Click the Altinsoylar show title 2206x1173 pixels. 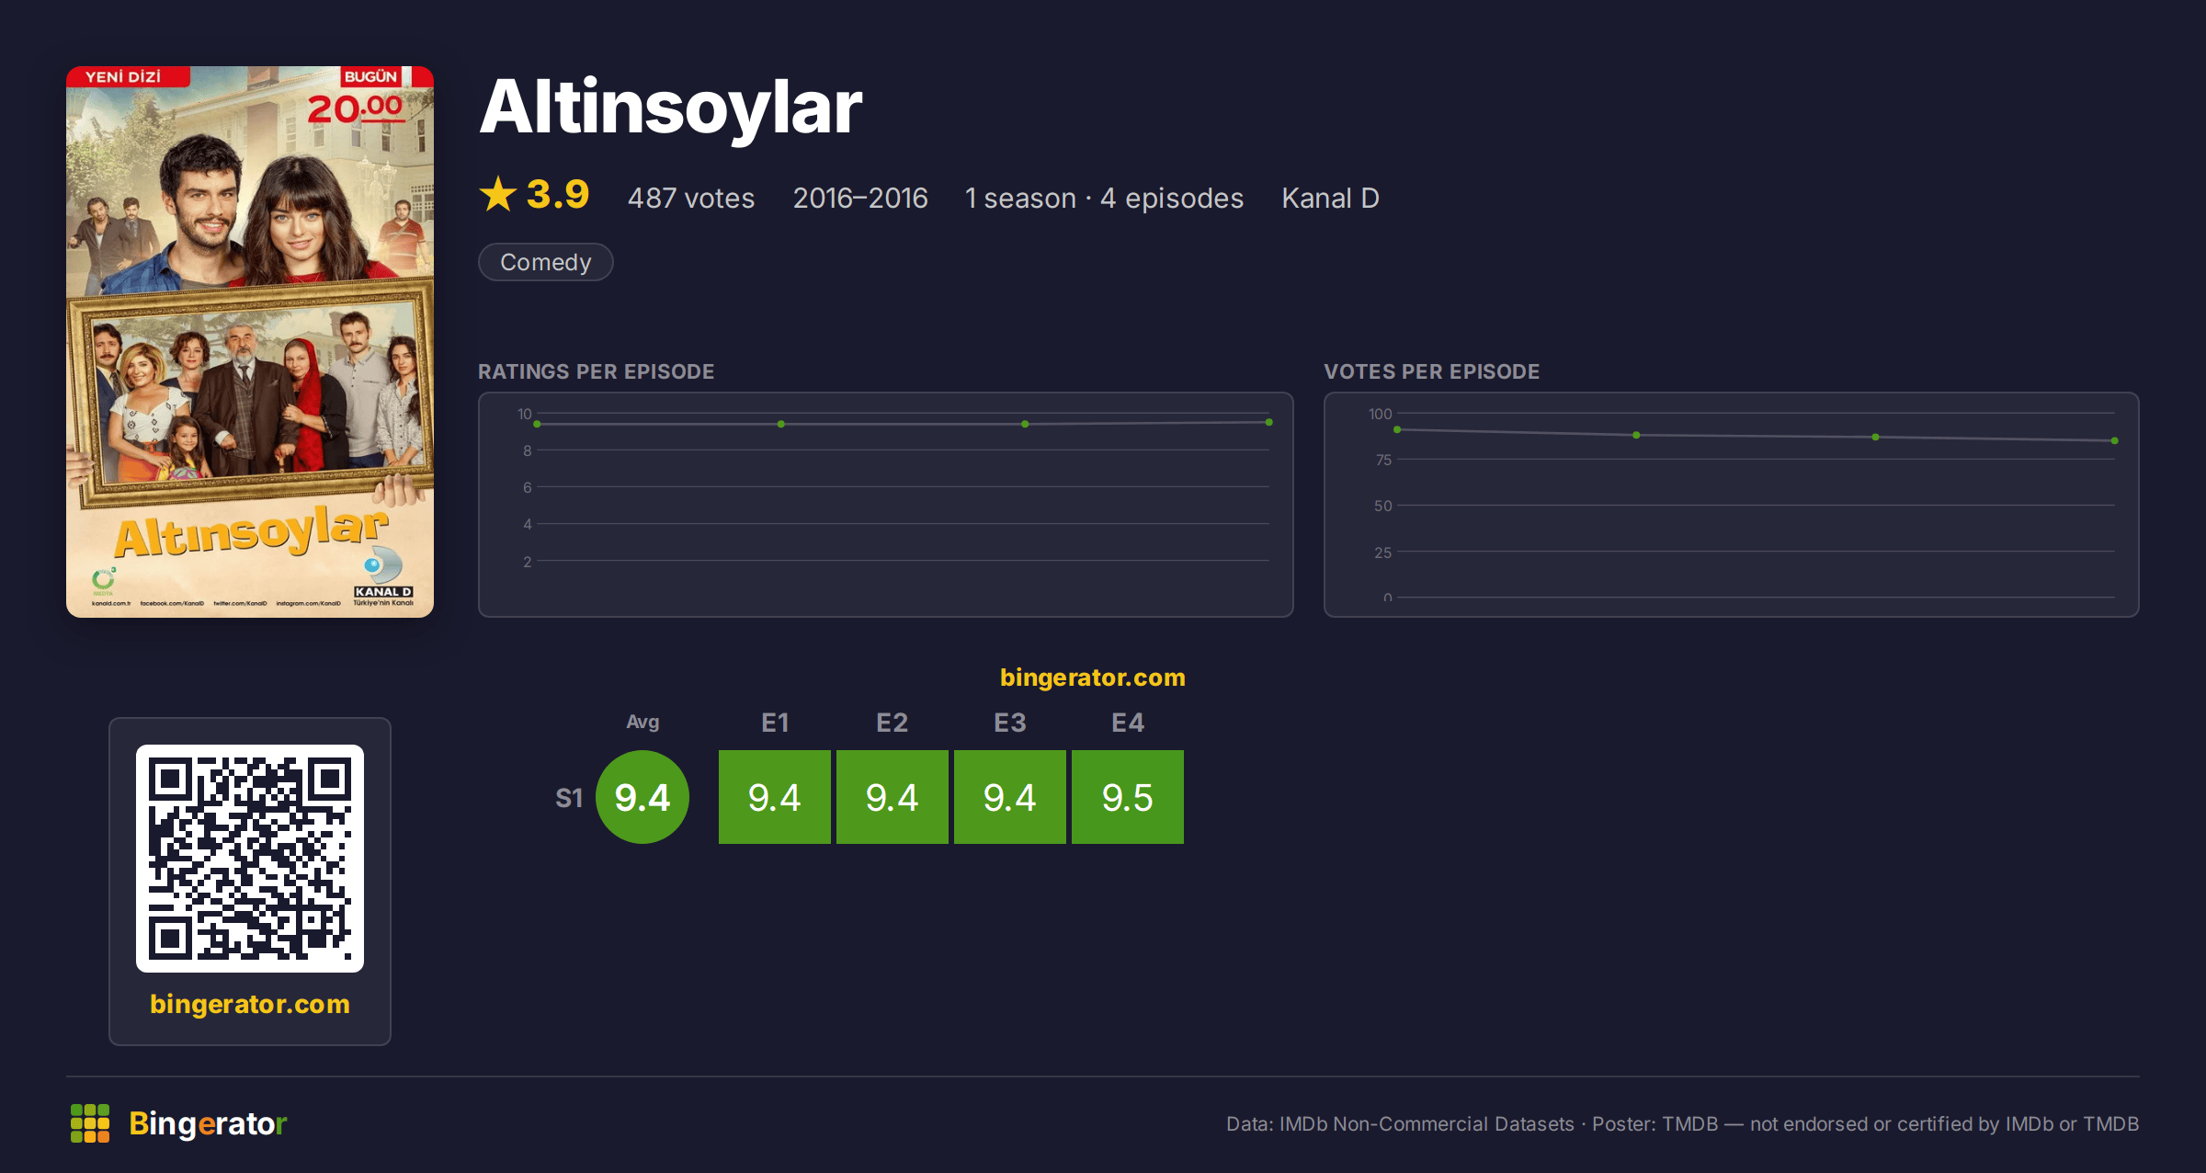pos(671,108)
